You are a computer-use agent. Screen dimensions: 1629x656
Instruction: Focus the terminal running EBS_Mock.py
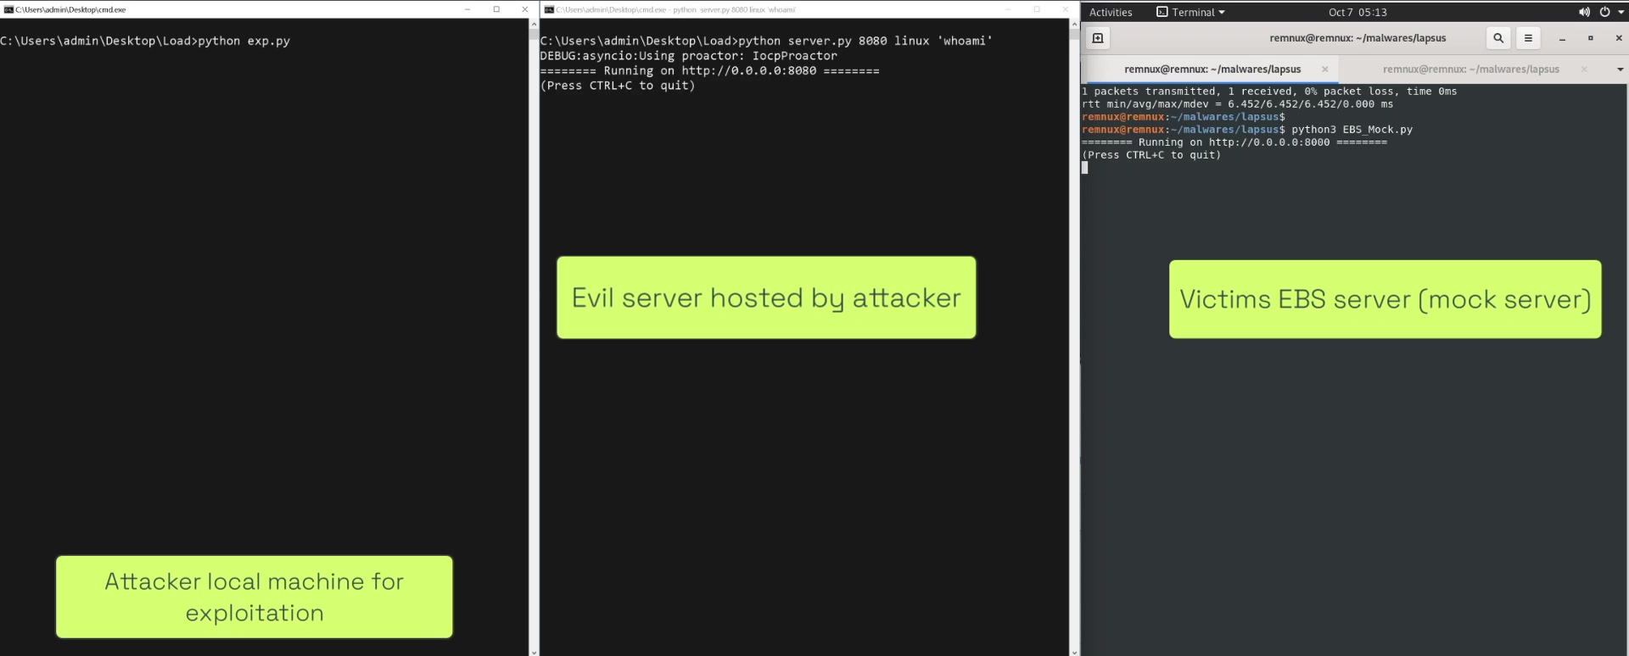pyautogui.click(x=1353, y=381)
